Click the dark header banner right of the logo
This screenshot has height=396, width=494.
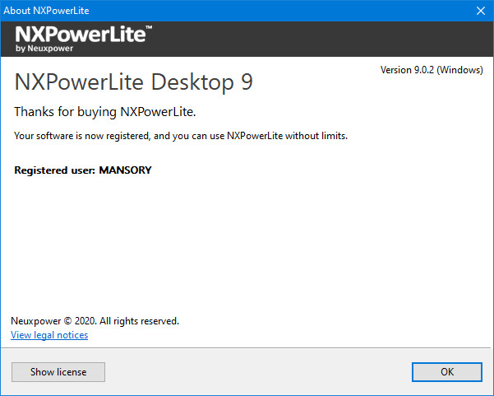pyautogui.click(x=329, y=39)
